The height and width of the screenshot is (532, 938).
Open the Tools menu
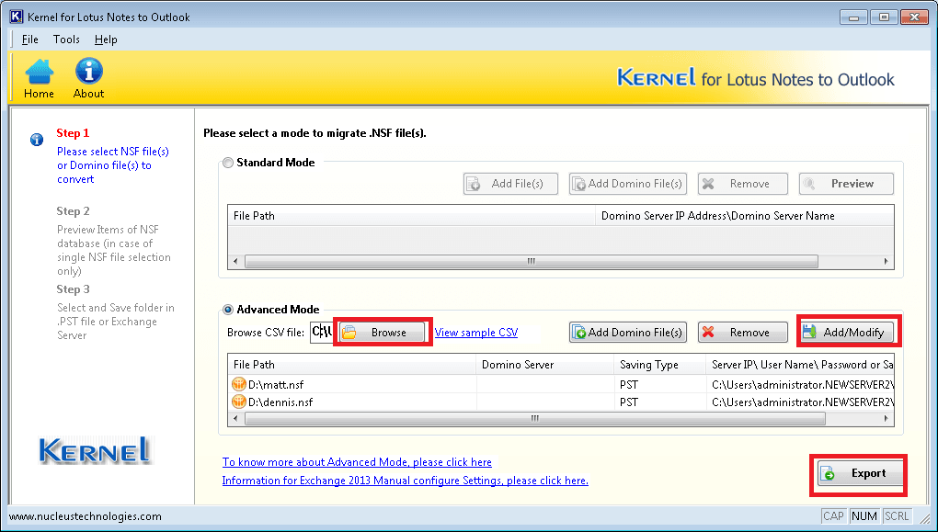[x=66, y=40]
